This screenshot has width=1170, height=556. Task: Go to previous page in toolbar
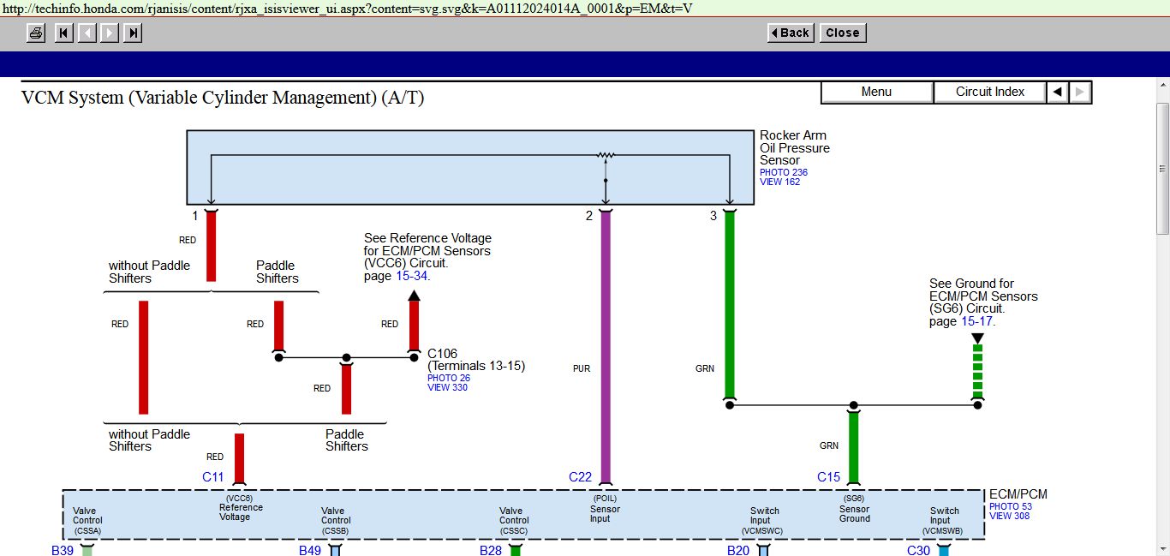pos(87,33)
